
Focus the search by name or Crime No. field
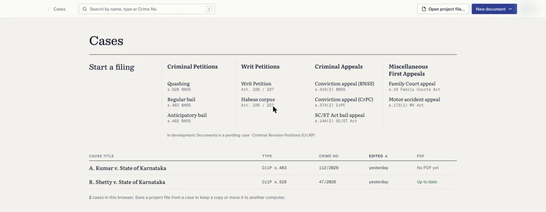pyautogui.click(x=147, y=9)
